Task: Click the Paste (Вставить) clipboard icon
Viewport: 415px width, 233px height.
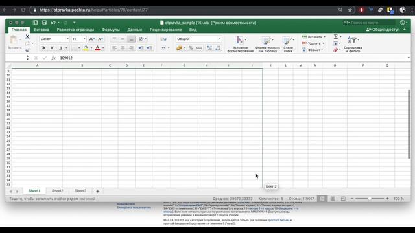Action: (x=13, y=40)
